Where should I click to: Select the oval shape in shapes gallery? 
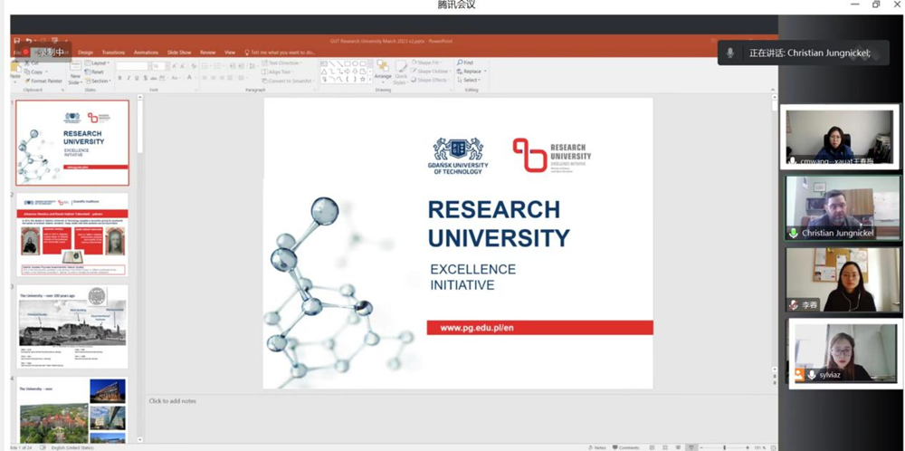click(356, 63)
